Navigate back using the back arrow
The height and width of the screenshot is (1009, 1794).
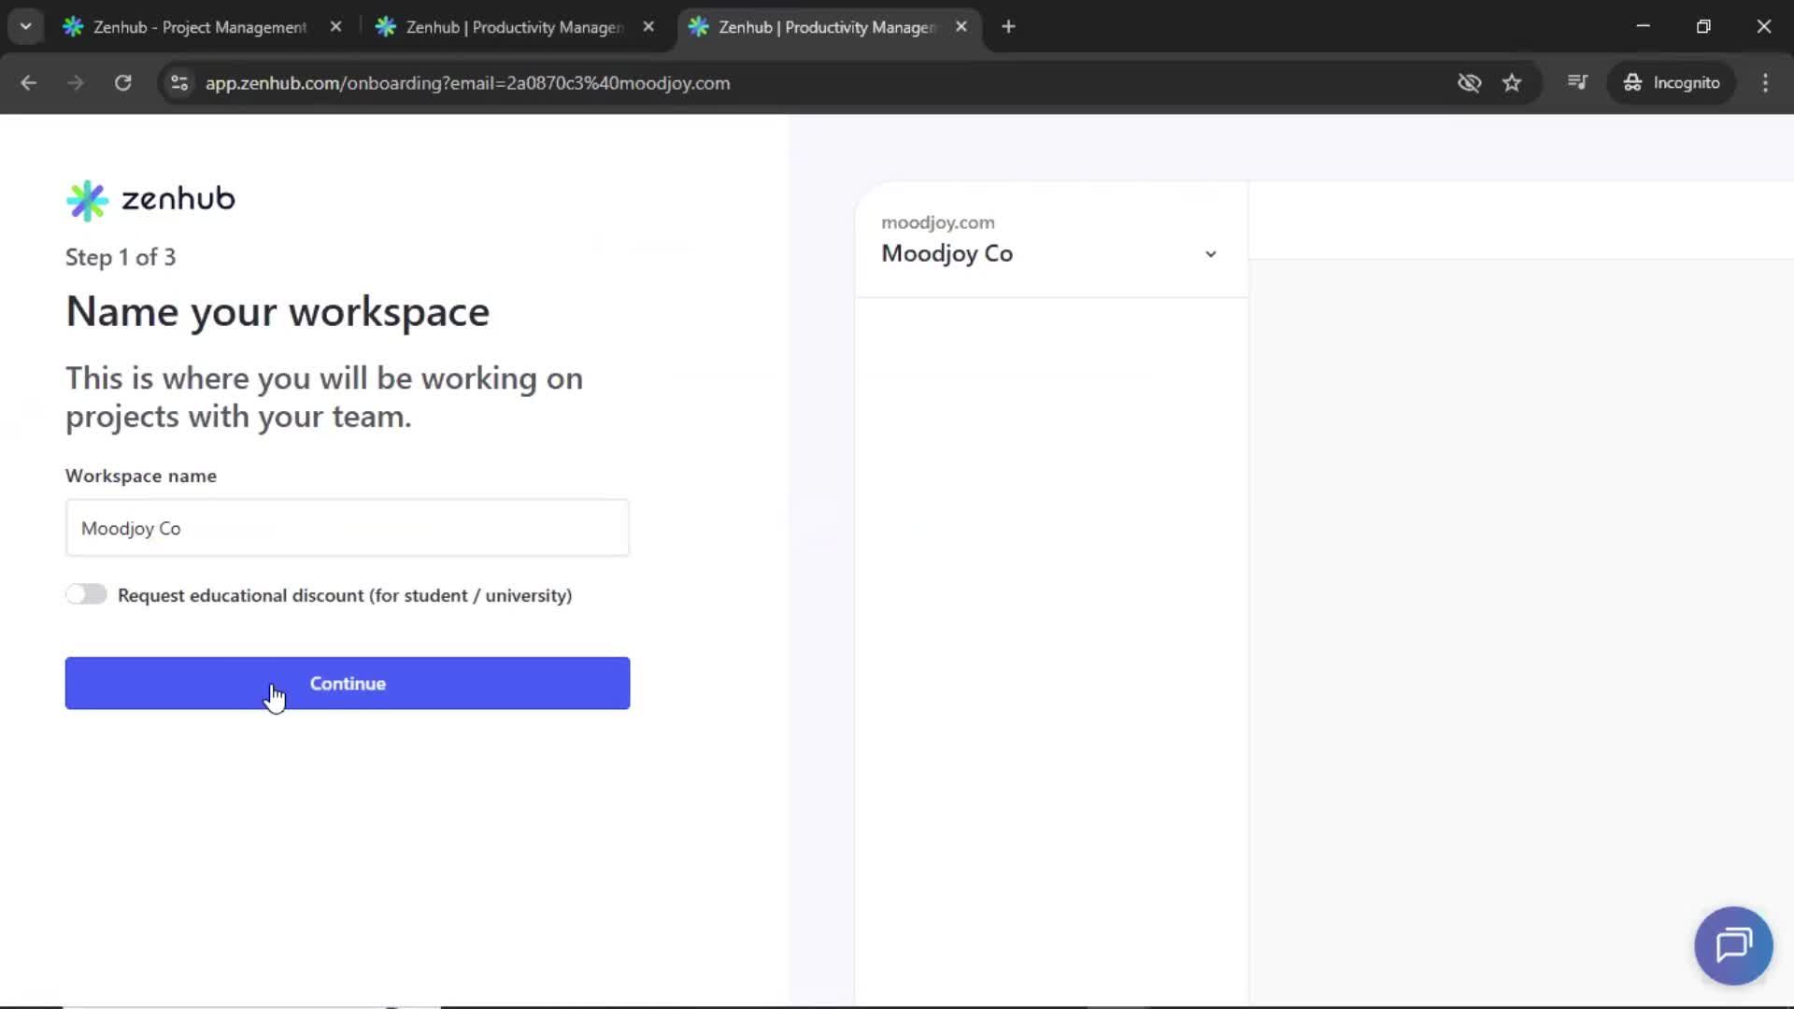[x=29, y=82]
